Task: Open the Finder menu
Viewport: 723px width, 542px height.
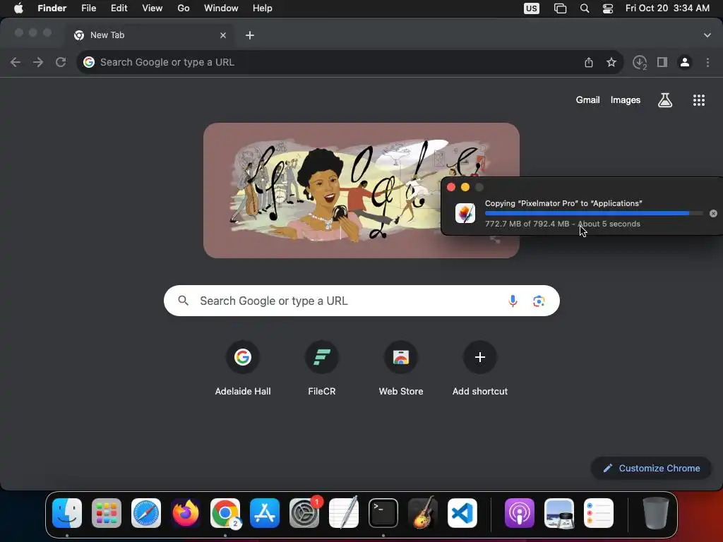Action: pos(52,8)
